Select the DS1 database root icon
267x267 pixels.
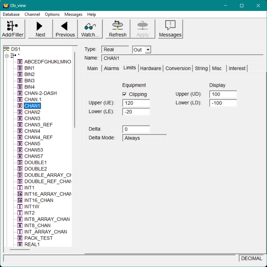click(x=7, y=49)
